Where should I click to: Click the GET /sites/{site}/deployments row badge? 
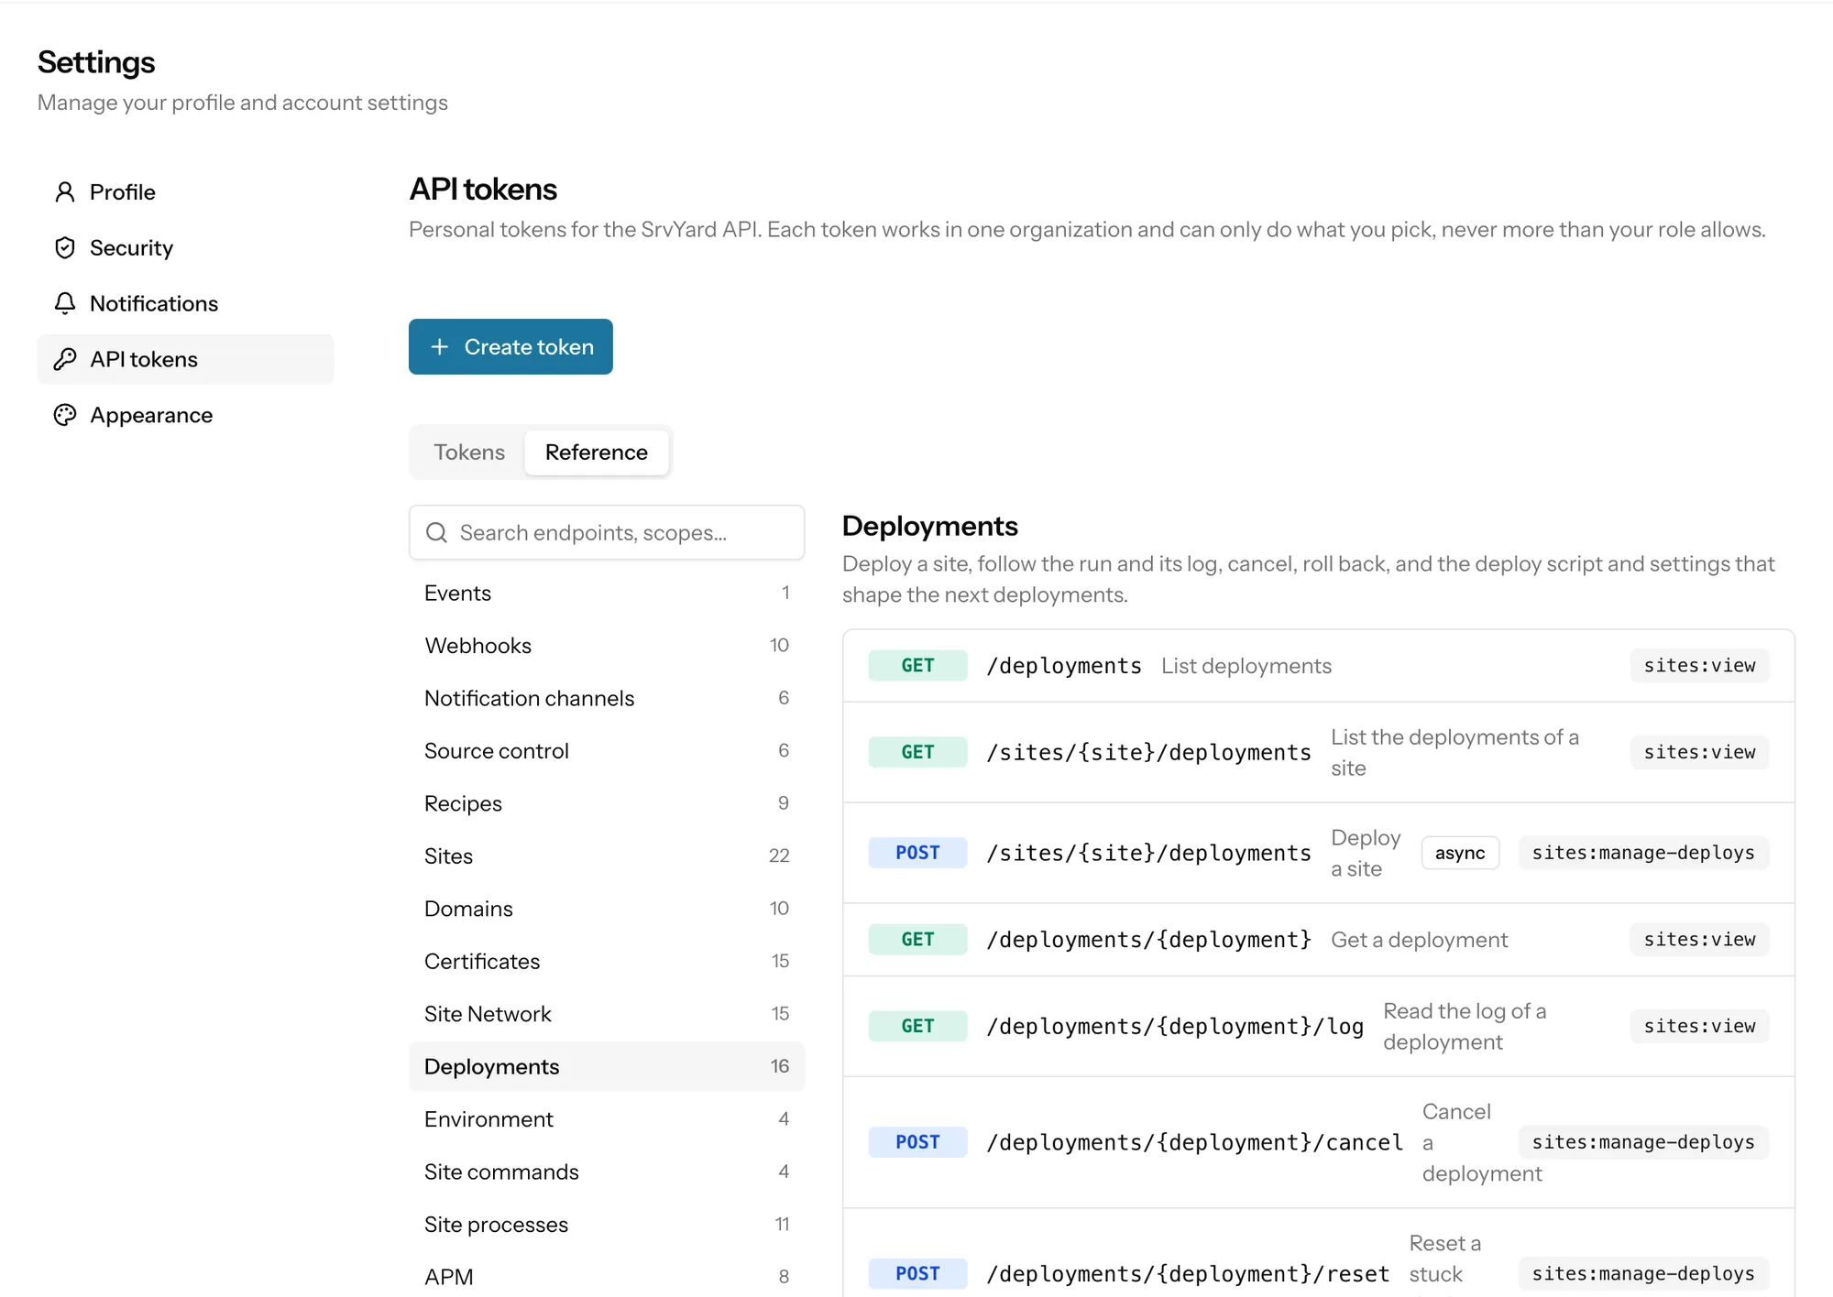[917, 753]
